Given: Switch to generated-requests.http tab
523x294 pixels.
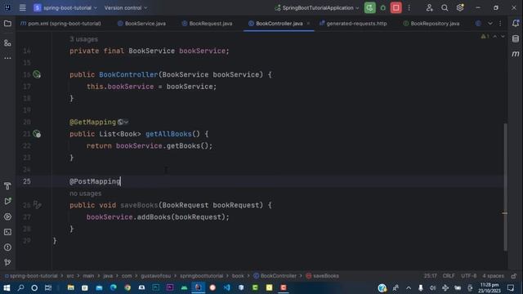Looking at the screenshot, I should pyautogui.click(x=353, y=24).
